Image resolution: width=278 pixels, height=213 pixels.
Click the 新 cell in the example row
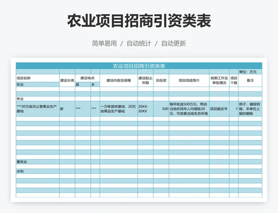pos(67,109)
